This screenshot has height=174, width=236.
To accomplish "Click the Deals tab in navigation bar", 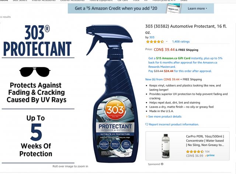I will (x=184, y=1).
